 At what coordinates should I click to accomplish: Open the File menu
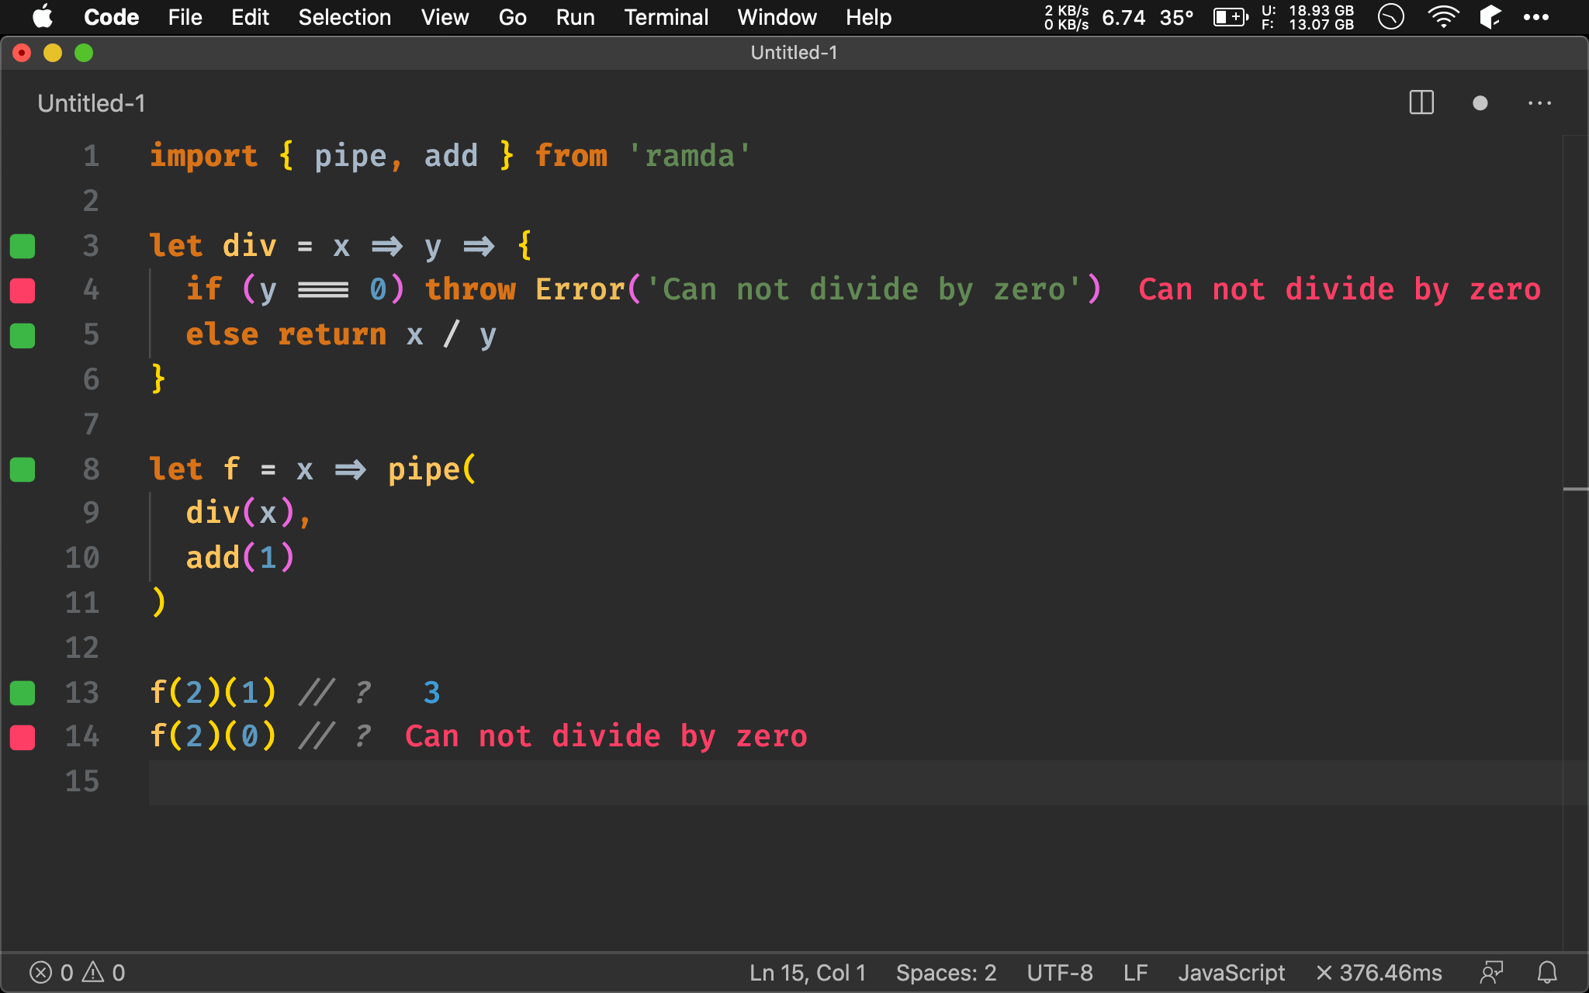coord(185,17)
